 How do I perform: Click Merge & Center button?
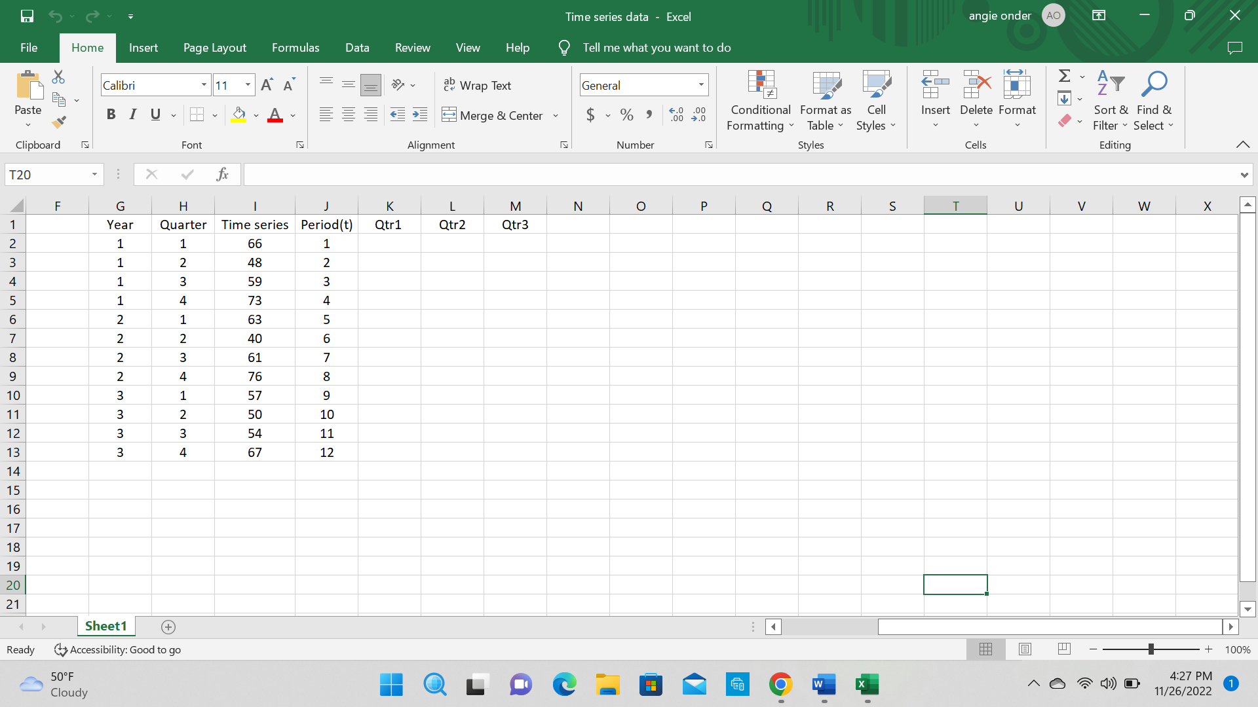coord(493,115)
